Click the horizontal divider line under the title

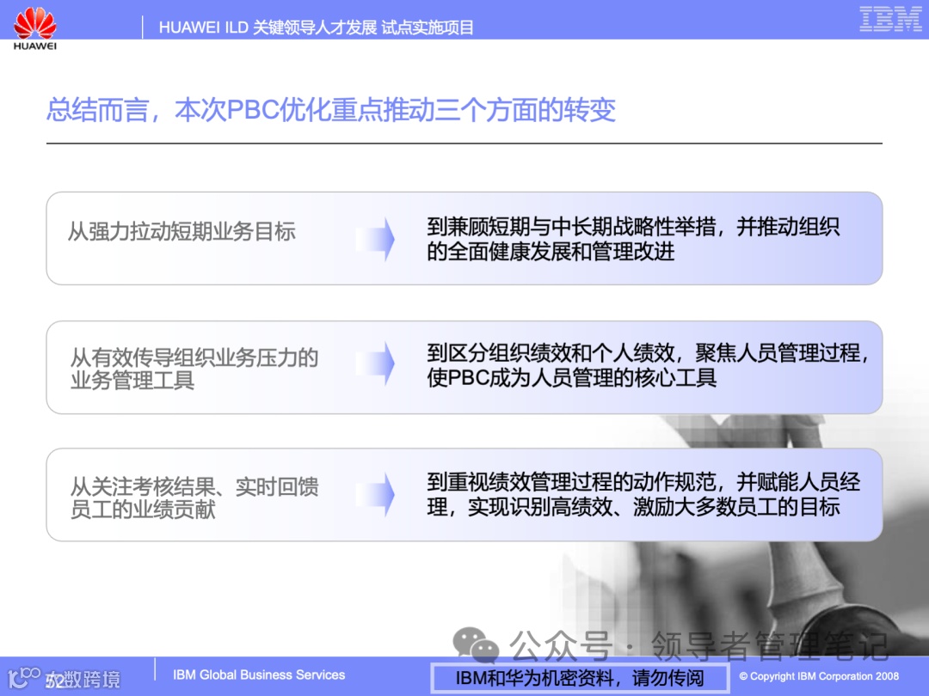[x=464, y=142]
